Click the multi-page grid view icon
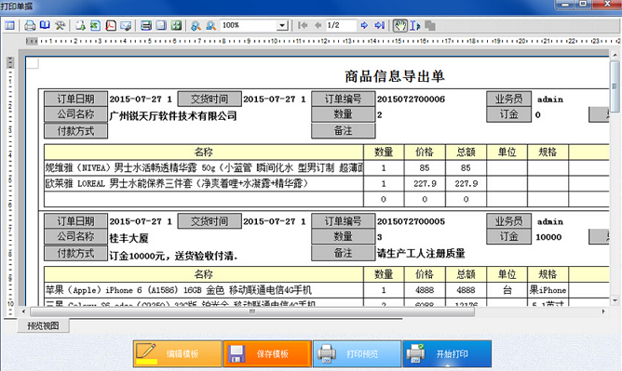This screenshot has width=622, height=371. [x=176, y=26]
